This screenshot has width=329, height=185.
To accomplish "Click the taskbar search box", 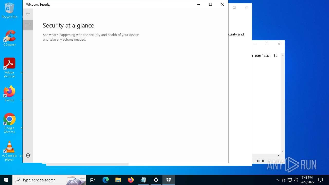I will (49, 180).
